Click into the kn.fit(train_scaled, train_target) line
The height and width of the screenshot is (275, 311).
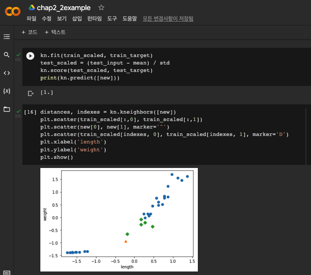pos(97,55)
